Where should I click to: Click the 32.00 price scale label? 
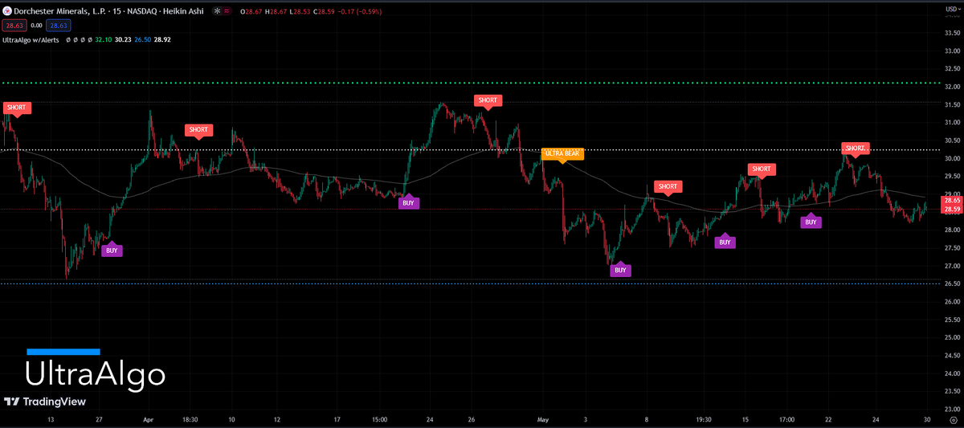pyautogui.click(x=953, y=86)
